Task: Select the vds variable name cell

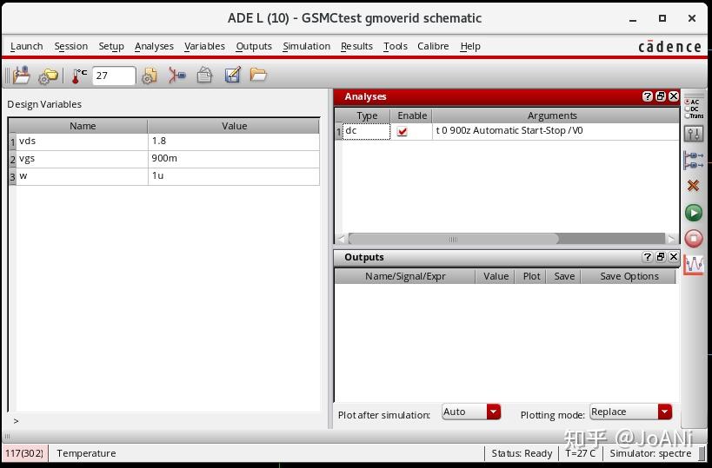Action: click(82, 142)
